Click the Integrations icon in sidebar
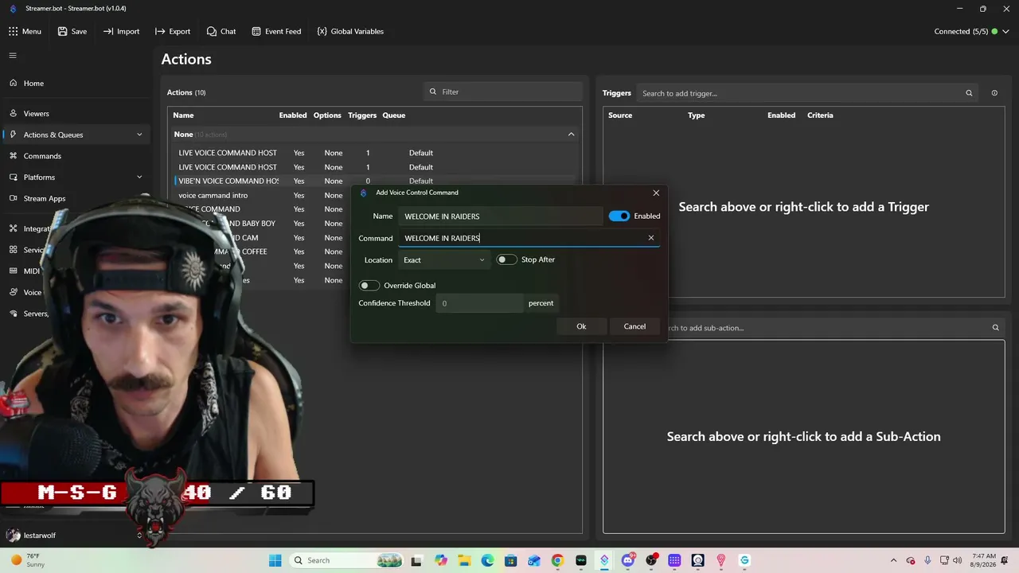The image size is (1019, 573). (13, 228)
